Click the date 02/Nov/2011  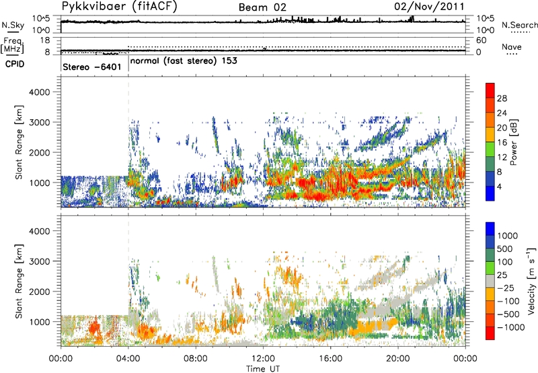point(429,7)
